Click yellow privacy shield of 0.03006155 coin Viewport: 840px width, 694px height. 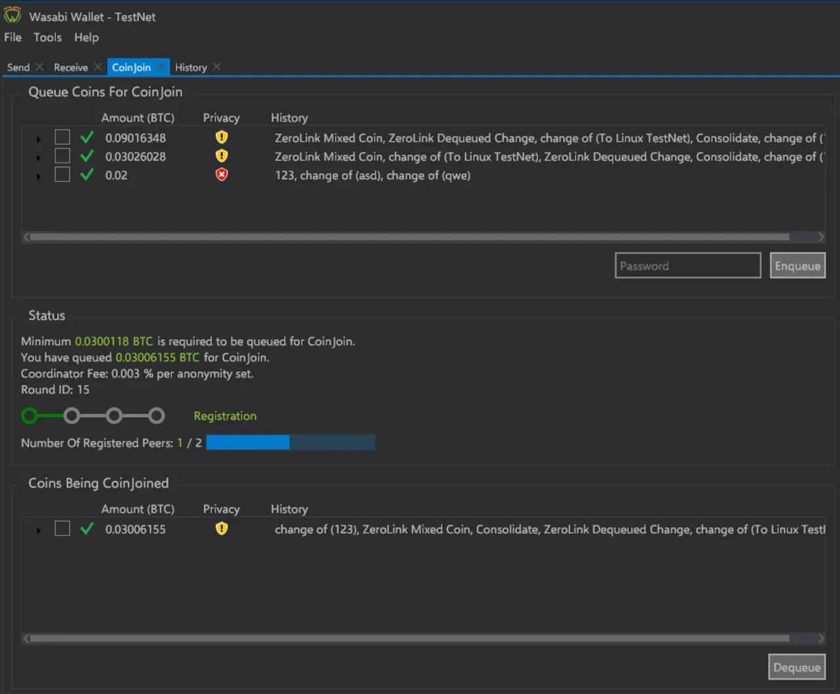[x=222, y=529]
